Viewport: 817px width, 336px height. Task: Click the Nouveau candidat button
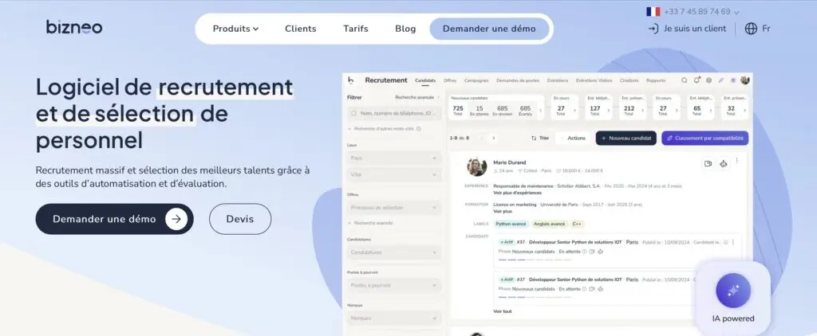pyautogui.click(x=626, y=138)
